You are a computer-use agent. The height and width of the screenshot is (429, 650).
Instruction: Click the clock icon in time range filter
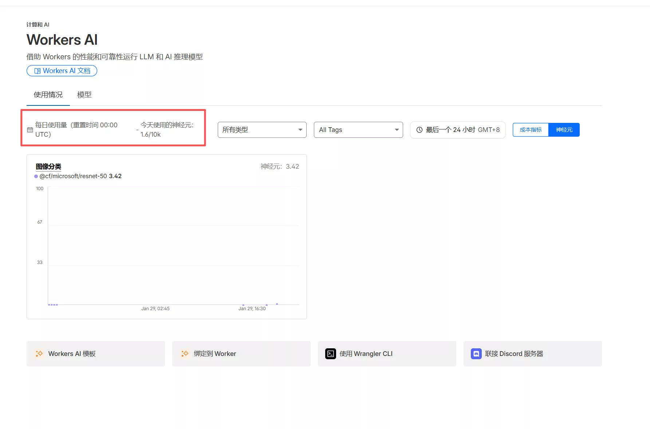point(419,130)
